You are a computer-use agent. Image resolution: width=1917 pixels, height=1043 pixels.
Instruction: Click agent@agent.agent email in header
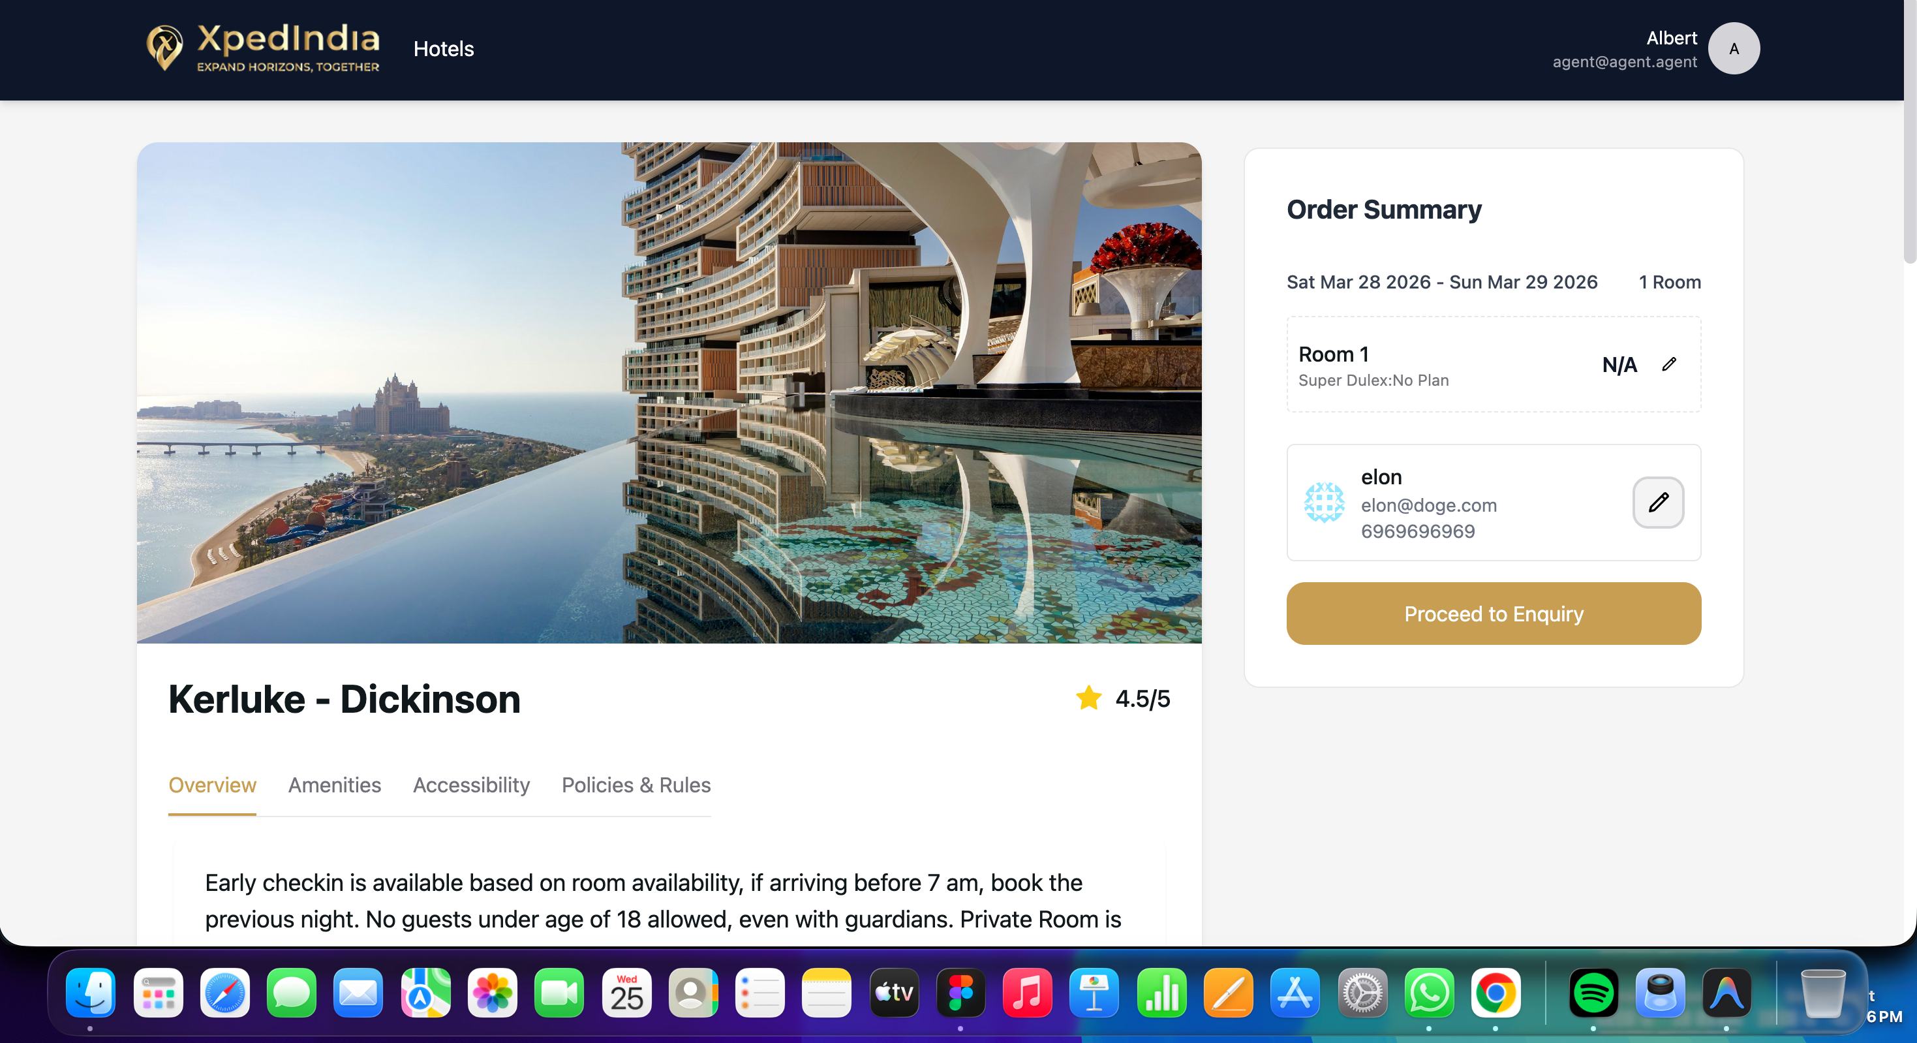point(1625,62)
